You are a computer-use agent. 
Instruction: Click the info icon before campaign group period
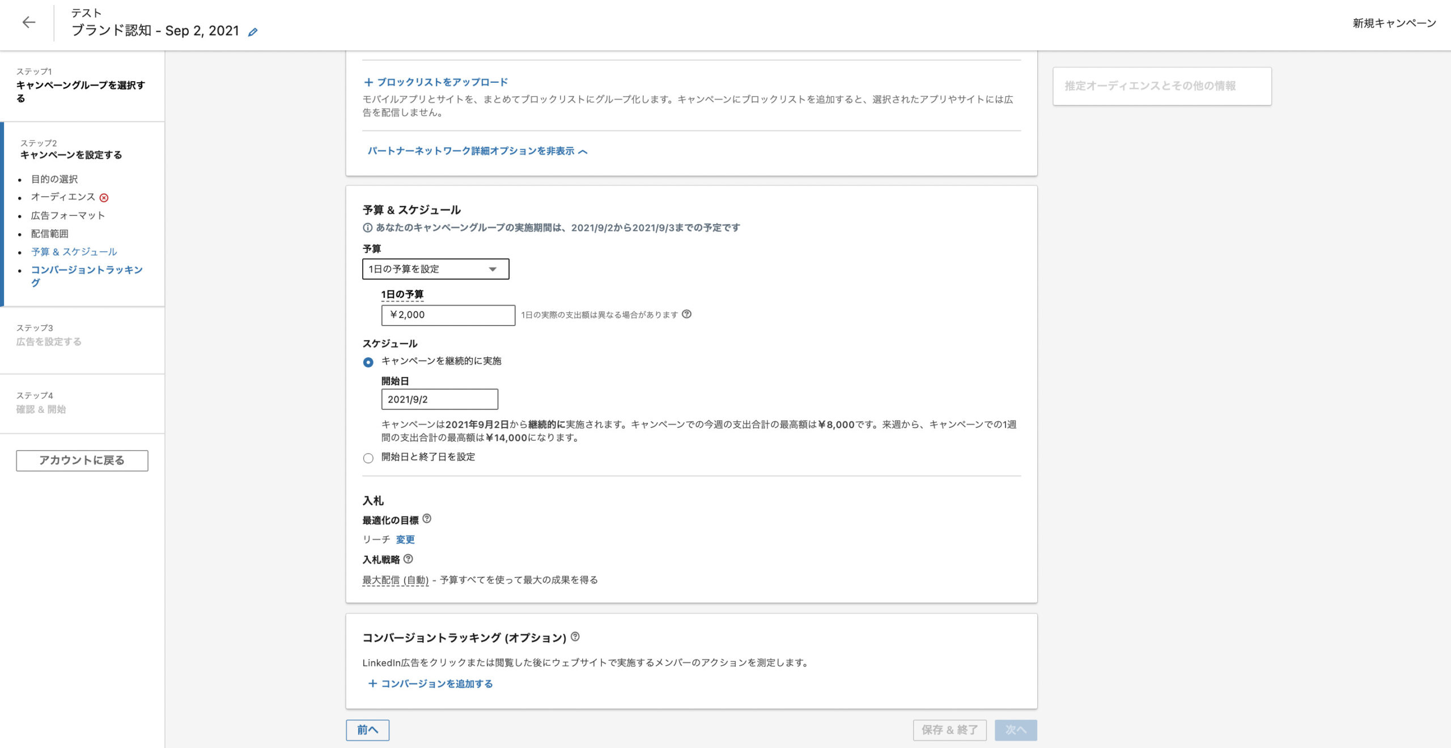367,228
